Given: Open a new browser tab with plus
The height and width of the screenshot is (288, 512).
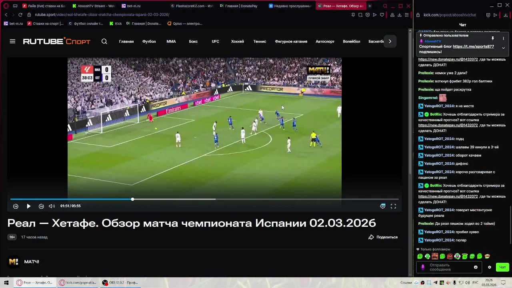Looking at the screenshot, I should 370,6.
